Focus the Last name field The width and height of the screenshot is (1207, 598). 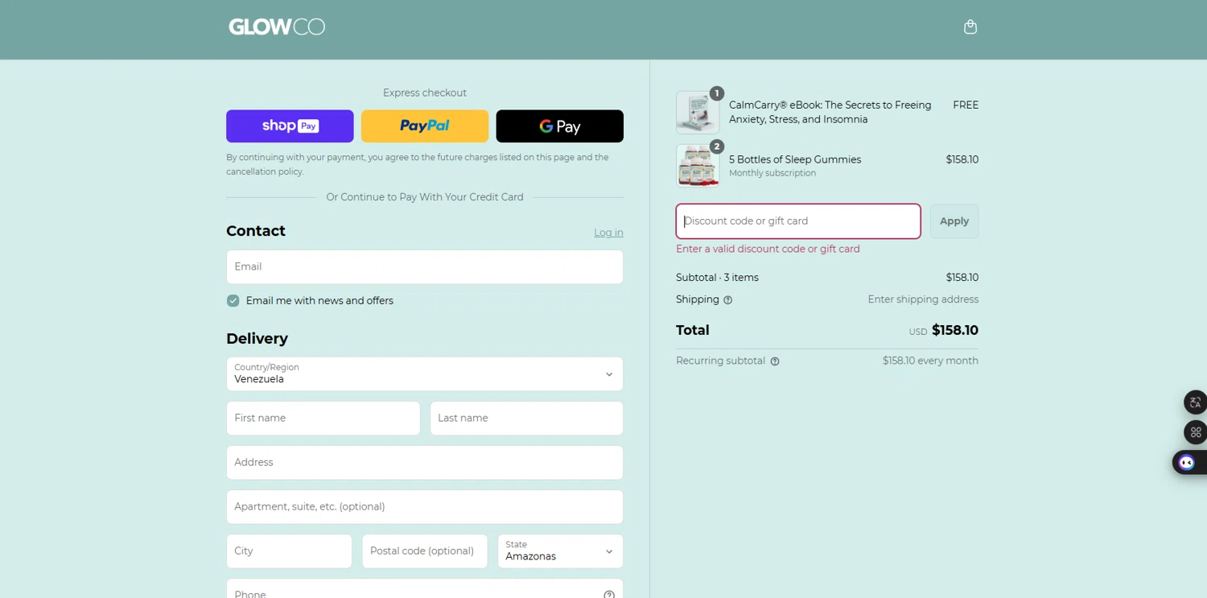pos(527,419)
